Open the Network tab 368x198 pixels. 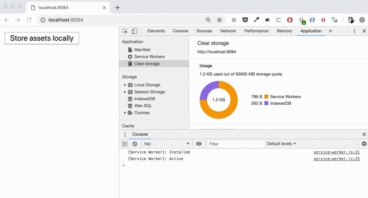pos(228,31)
